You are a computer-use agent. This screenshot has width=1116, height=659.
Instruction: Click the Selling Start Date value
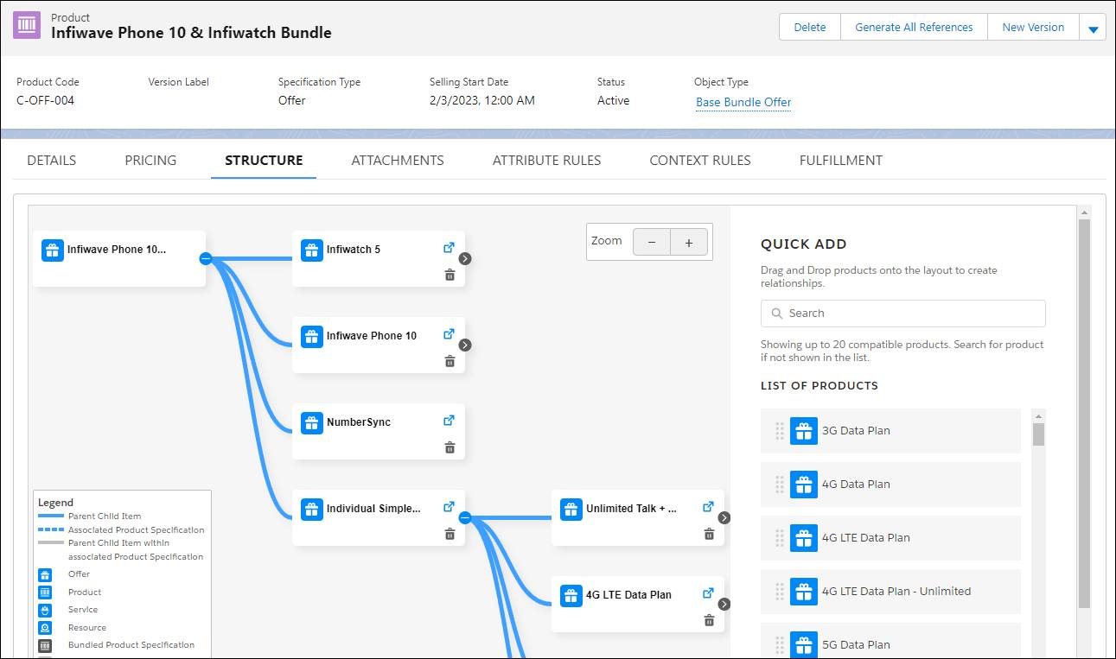click(x=482, y=100)
